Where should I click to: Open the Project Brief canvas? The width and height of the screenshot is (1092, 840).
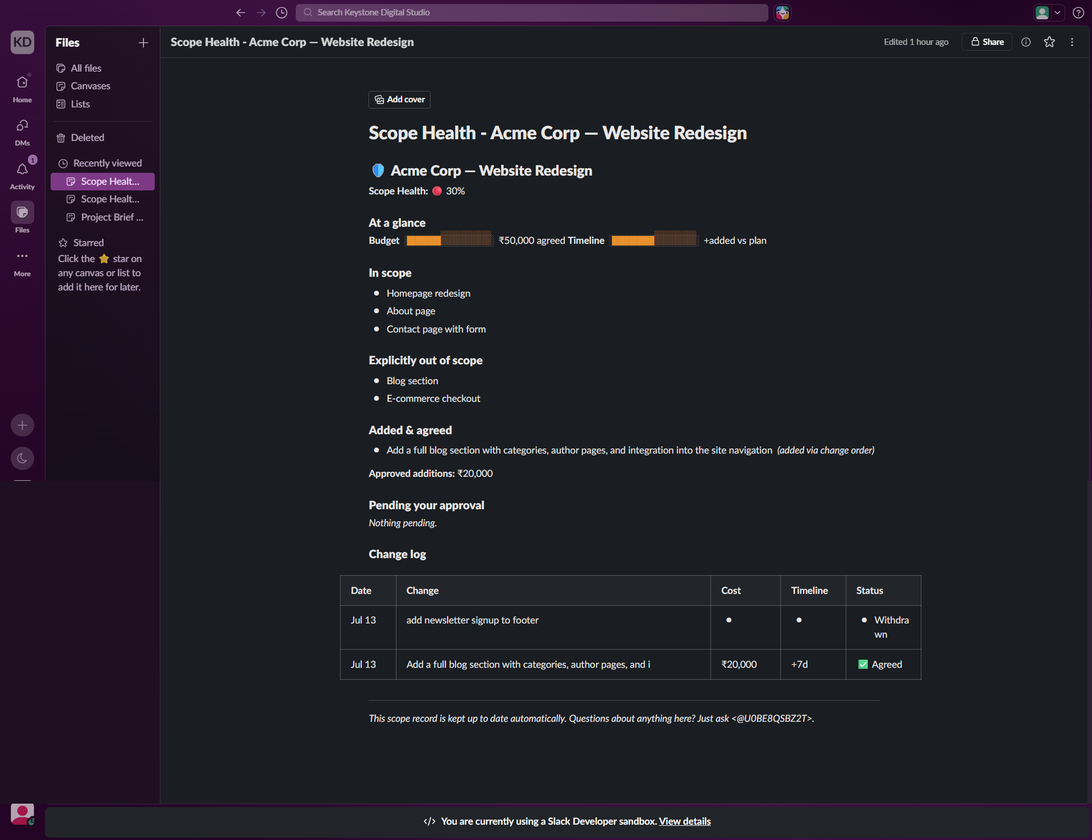point(102,217)
